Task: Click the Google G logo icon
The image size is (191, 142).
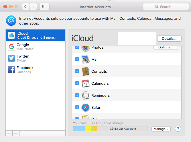Action: click(11, 47)
